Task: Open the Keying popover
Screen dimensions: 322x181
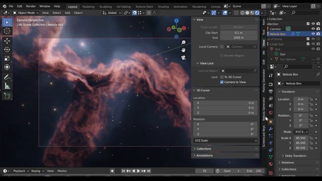Action: pos(38,171)
